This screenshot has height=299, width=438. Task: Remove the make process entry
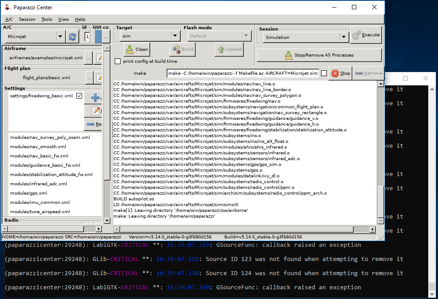(x=368, y=73)
